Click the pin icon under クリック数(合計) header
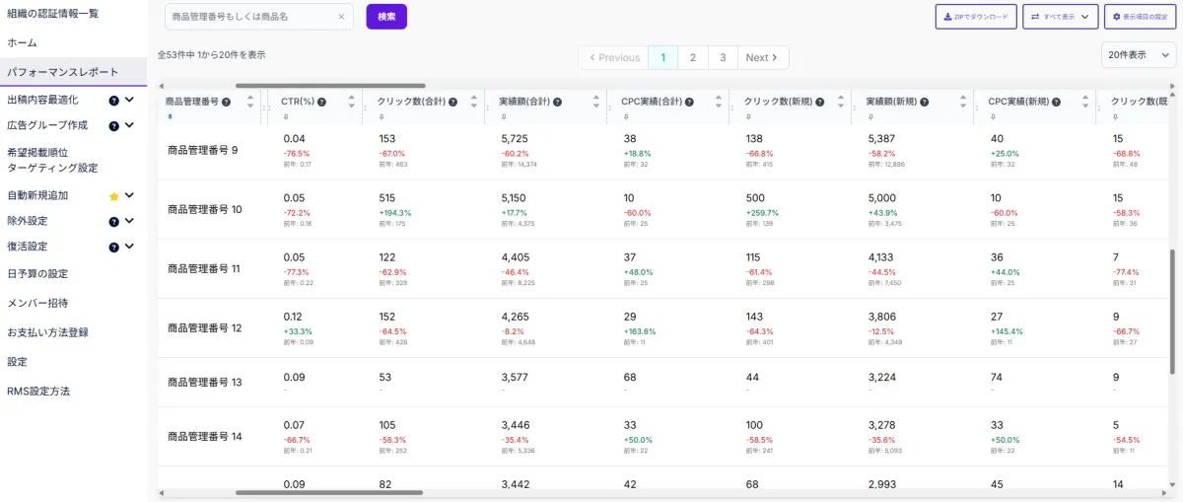Image resolution: width=1183 pixels, height=502 pixels. pyautogui.click(x=382, y=116)
